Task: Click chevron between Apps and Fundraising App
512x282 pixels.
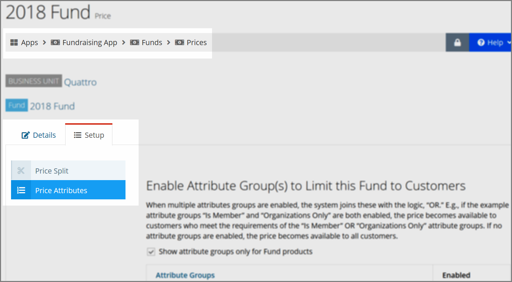Action: click(44, 42)
